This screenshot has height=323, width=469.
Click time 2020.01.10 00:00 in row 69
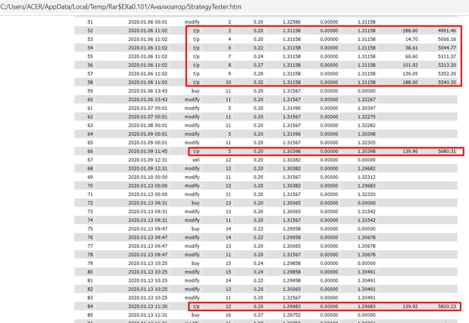tap(148, 177)
